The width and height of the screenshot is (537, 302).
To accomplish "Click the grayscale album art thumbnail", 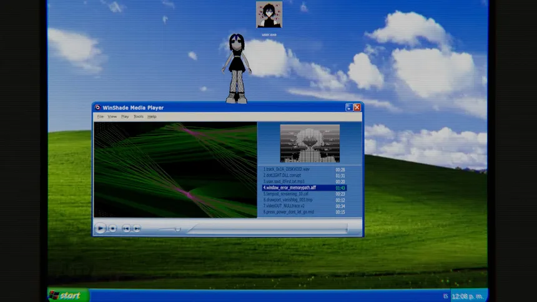I will point(310,143).
